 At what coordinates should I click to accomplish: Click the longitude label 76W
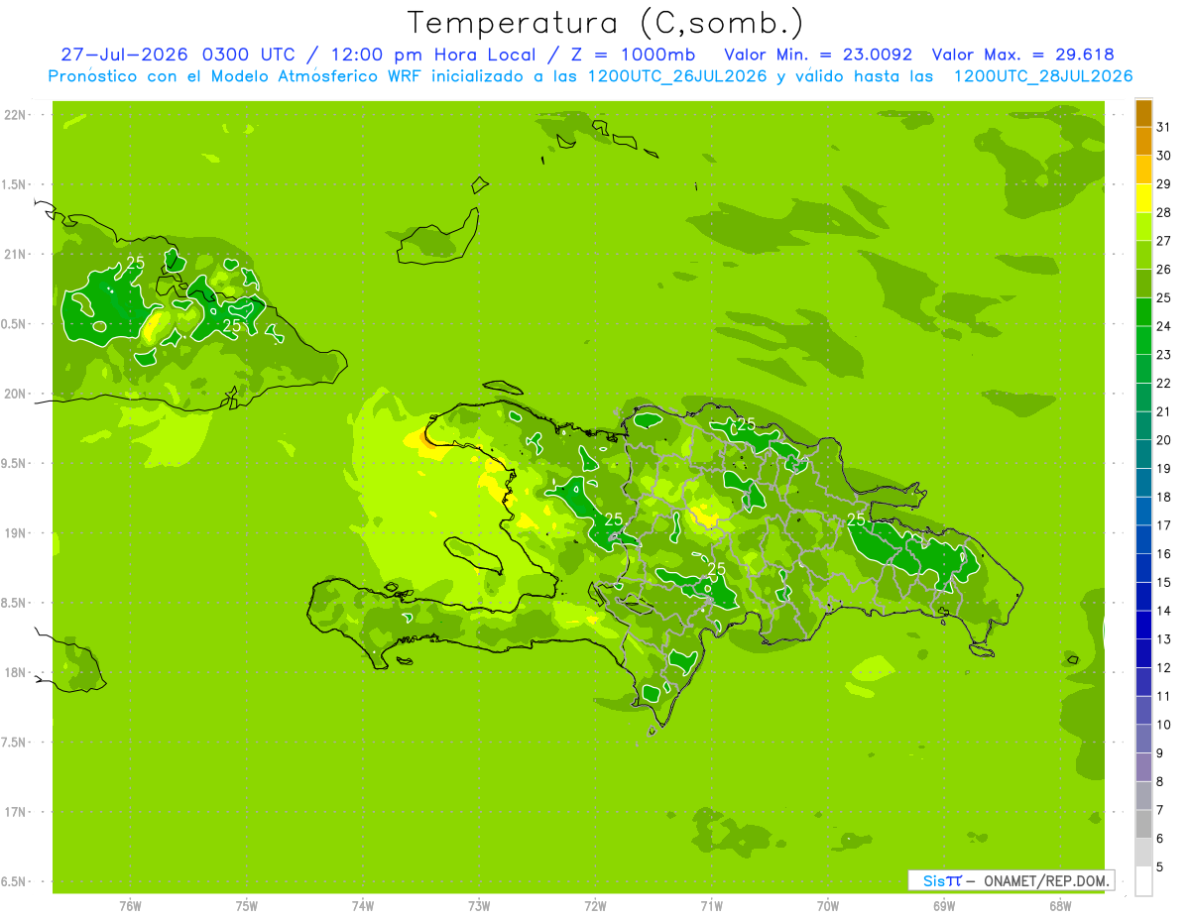[x=130, y=906]
